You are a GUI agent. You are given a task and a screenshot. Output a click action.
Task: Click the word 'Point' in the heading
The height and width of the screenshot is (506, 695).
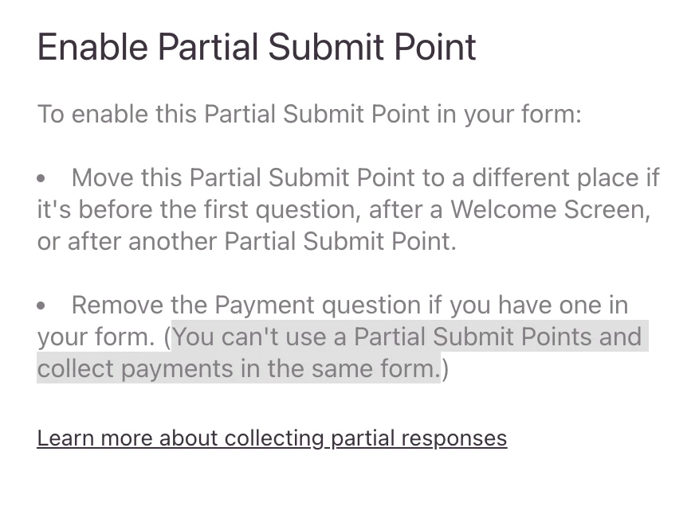(x=435, y=47)
